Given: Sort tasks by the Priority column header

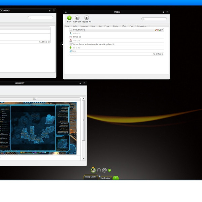Looking at the screenshot, I should (x=115, y=26).
